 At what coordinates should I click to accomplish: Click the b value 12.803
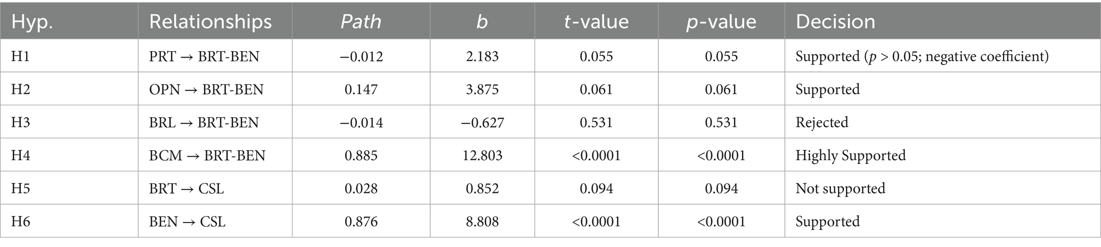tap(482, 155)
